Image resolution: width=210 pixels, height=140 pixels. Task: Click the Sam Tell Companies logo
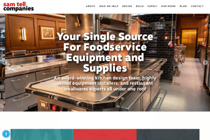19,7
